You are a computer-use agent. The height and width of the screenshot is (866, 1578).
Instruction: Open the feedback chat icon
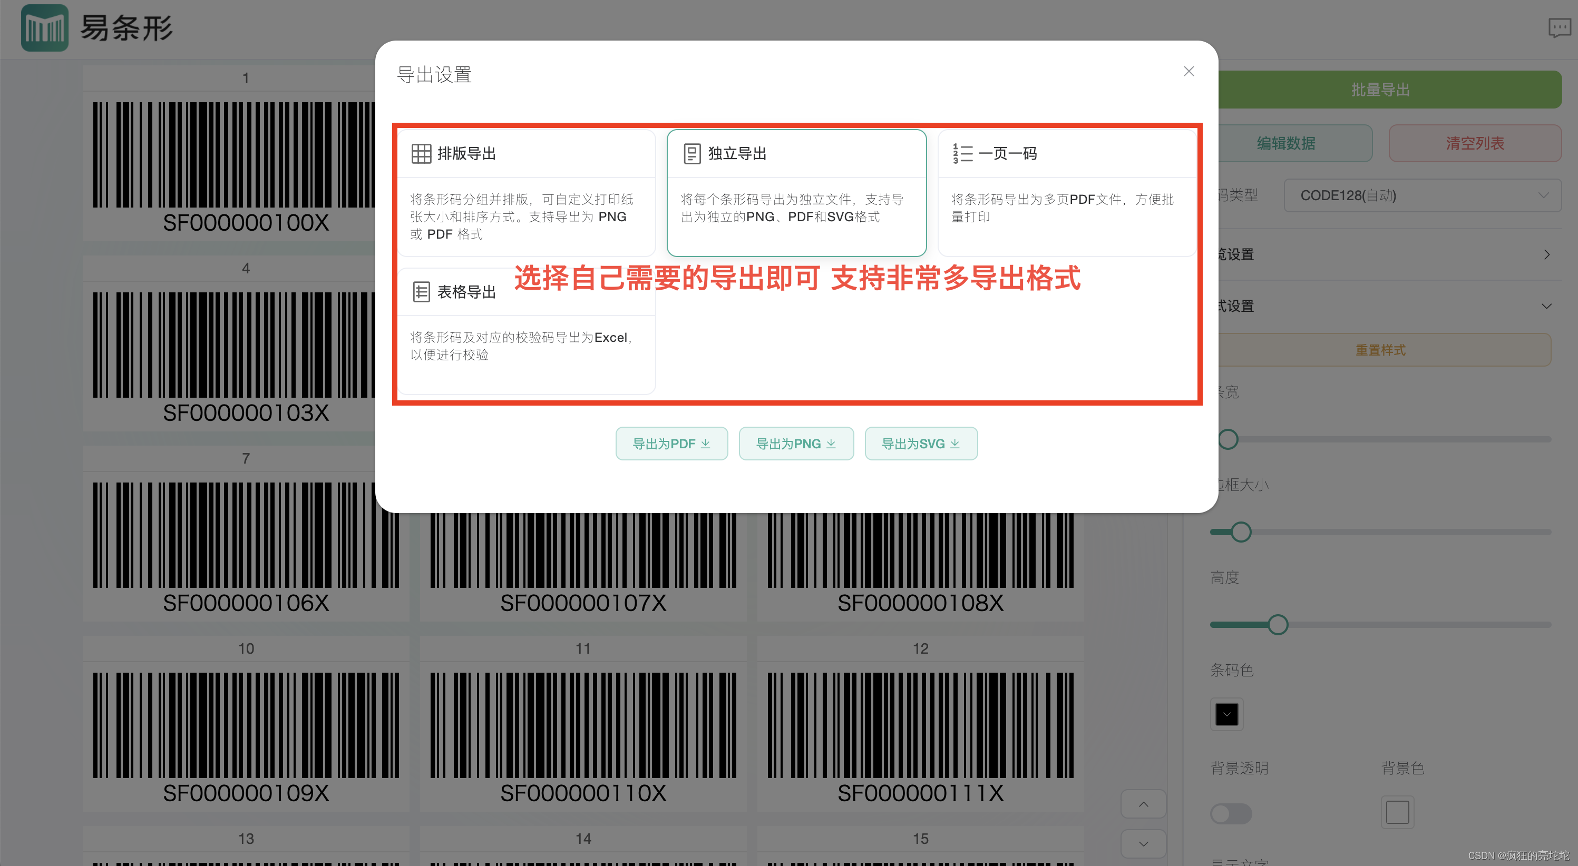(x=1559, y=27)
